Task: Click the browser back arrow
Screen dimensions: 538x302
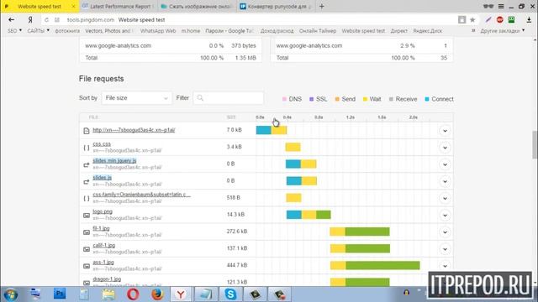Action: tap(11, 20)
